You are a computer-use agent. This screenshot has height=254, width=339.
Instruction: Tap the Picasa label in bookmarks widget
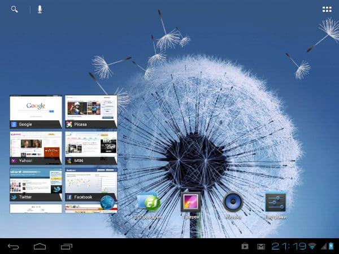80,124
